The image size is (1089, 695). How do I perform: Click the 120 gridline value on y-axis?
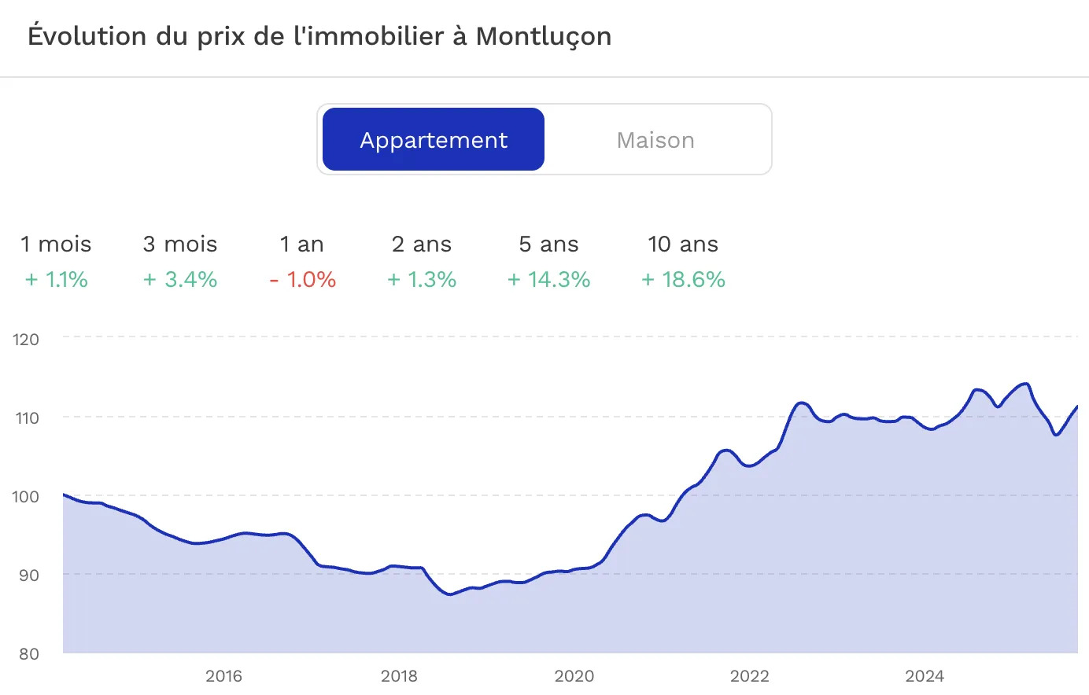point(26,339)
